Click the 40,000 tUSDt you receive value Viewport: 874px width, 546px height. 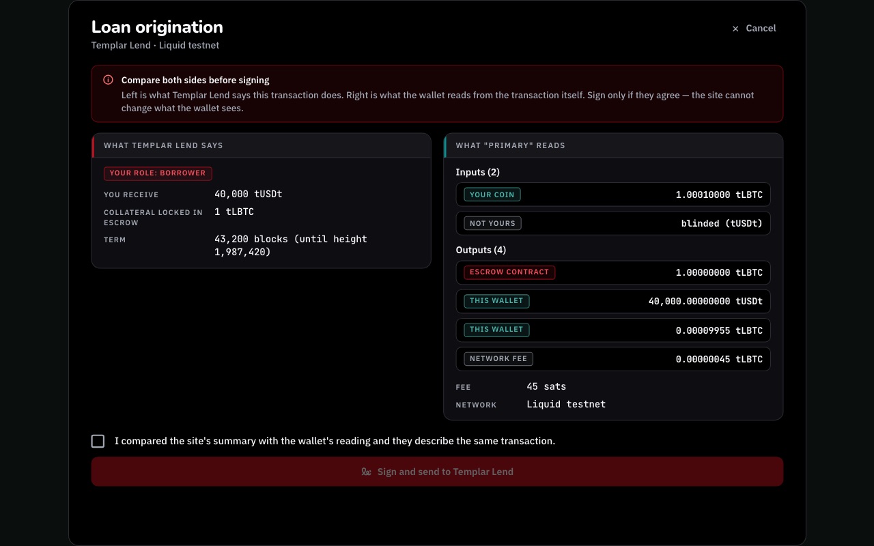pos(249,194)
